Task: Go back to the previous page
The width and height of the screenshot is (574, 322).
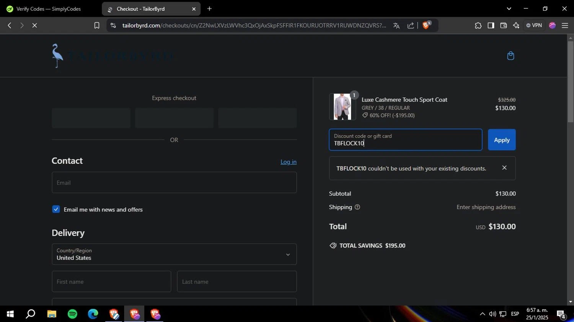Action: coord(10,26)
